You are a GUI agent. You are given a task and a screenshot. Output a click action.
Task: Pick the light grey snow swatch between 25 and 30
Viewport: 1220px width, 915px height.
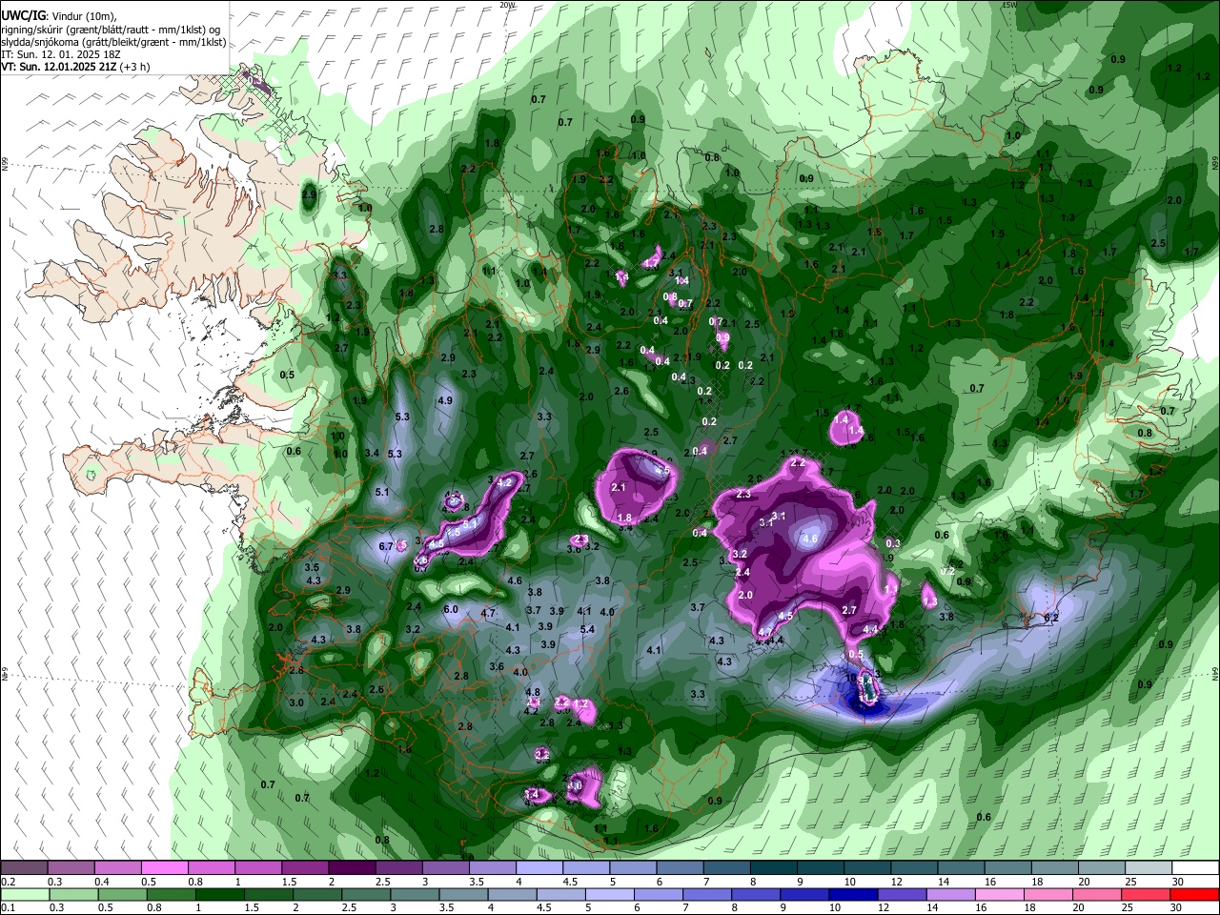1148,868
